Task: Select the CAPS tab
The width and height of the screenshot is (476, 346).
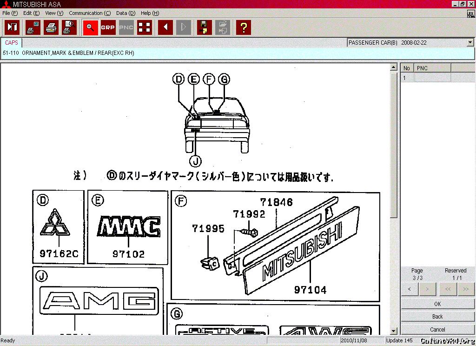Action: point(12,43)
